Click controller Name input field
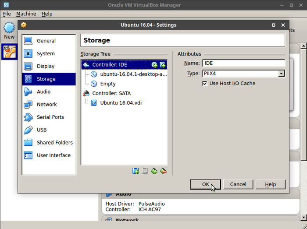The width and height of the screenshot is (307, 229). click(x=243, y=63)
